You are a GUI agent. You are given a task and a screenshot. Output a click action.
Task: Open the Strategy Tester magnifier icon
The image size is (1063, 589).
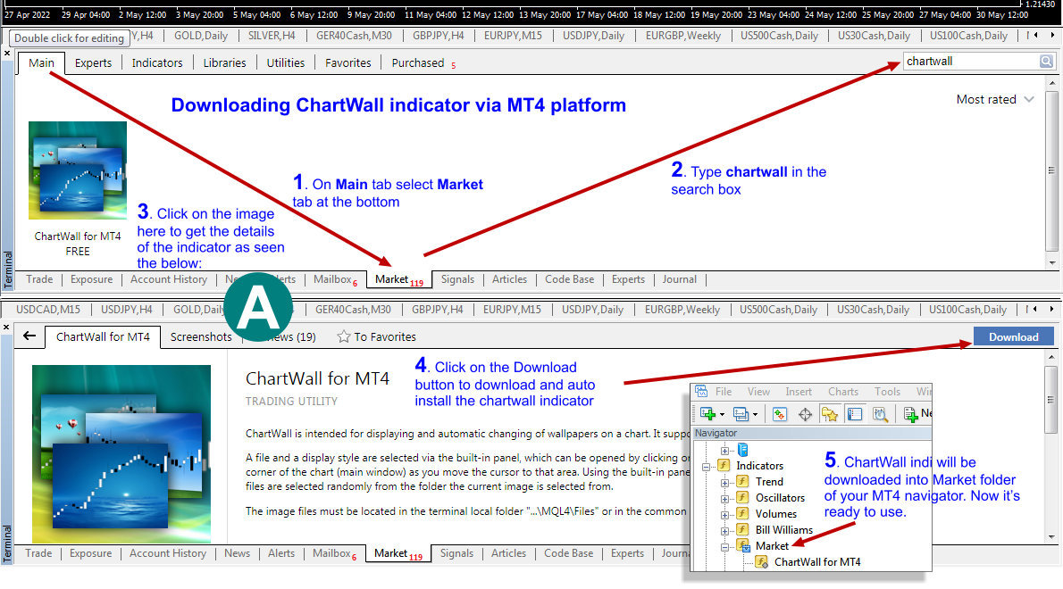click(x=880, y=414)
